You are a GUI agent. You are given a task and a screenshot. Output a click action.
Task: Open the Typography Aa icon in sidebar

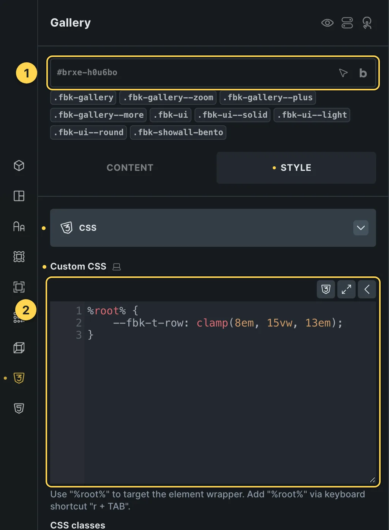(x=19, y=226)
